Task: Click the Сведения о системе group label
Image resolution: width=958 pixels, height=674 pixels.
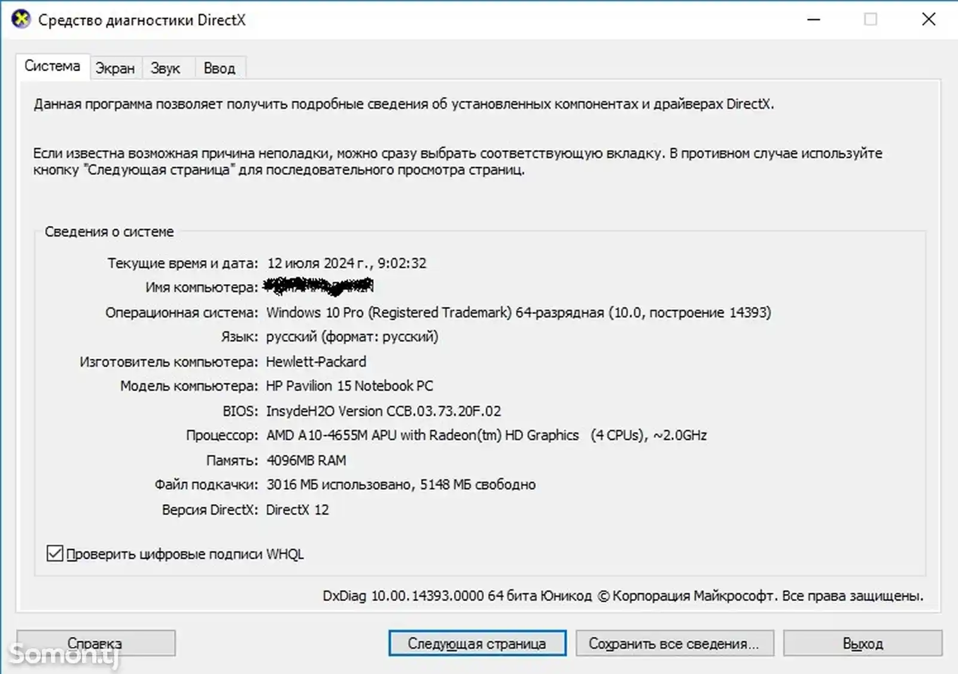Action: coord(109,231)
